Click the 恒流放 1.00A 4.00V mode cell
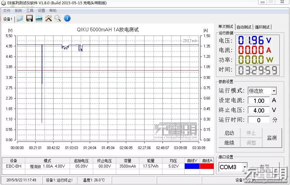Screen dimensions: 290x185 point(47,166)
